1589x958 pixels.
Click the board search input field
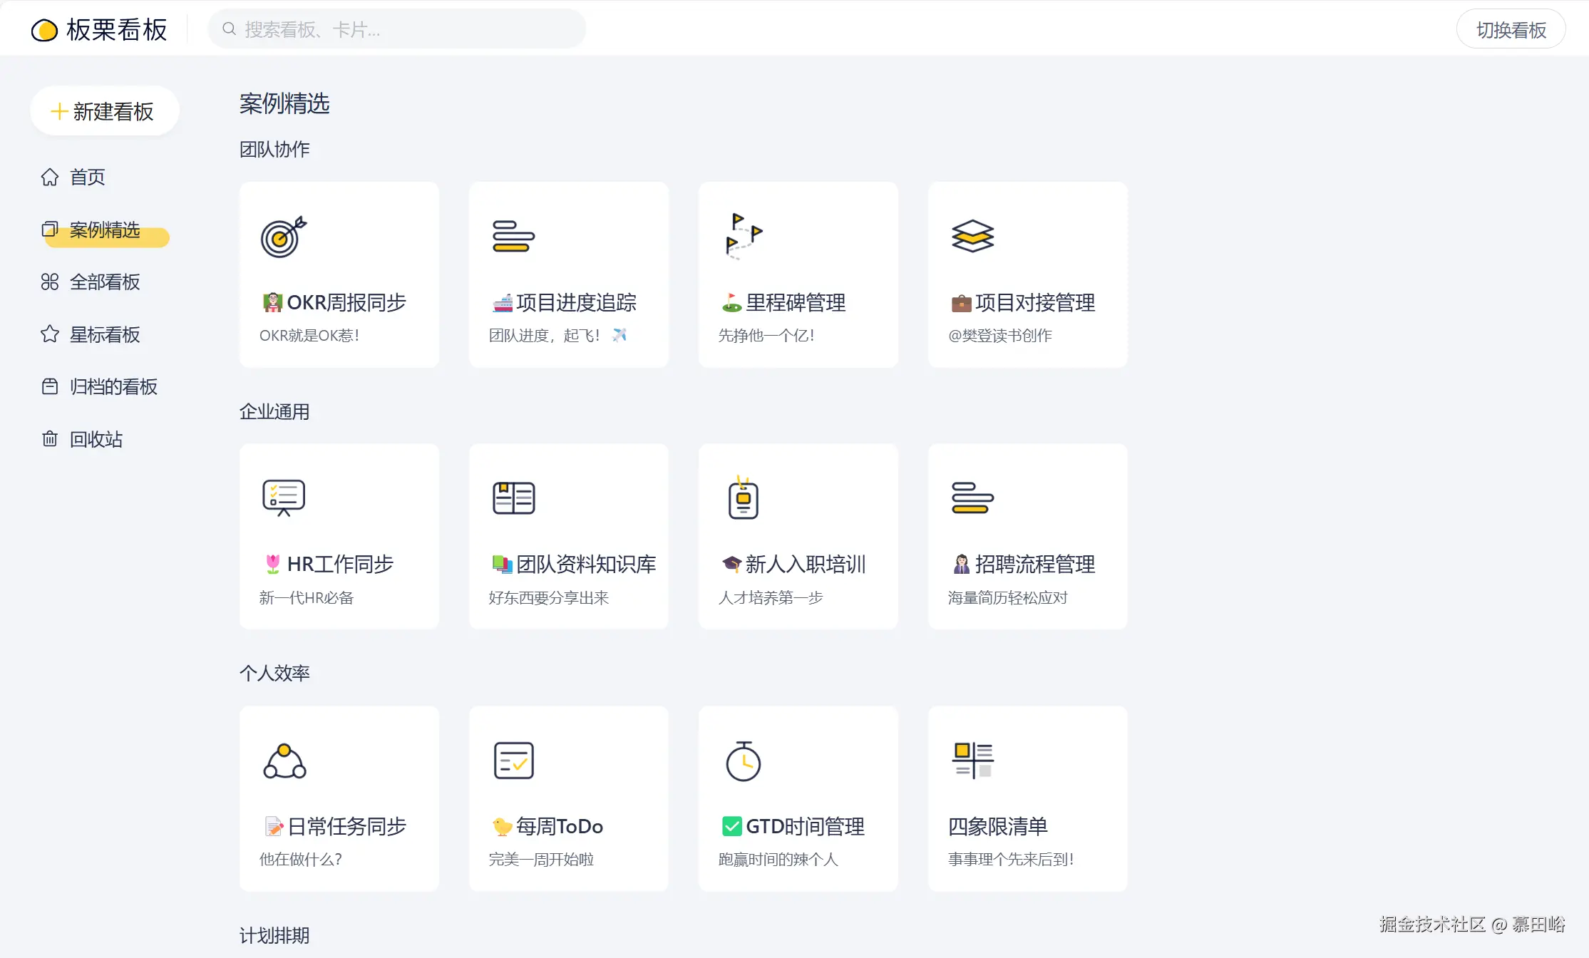(x=396, y=29)
